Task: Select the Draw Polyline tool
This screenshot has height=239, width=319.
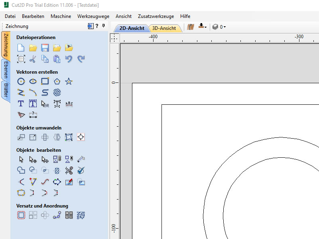Action: pos(21,93)
